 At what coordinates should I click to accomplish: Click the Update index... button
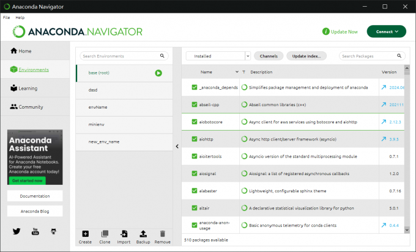(306, 56)
